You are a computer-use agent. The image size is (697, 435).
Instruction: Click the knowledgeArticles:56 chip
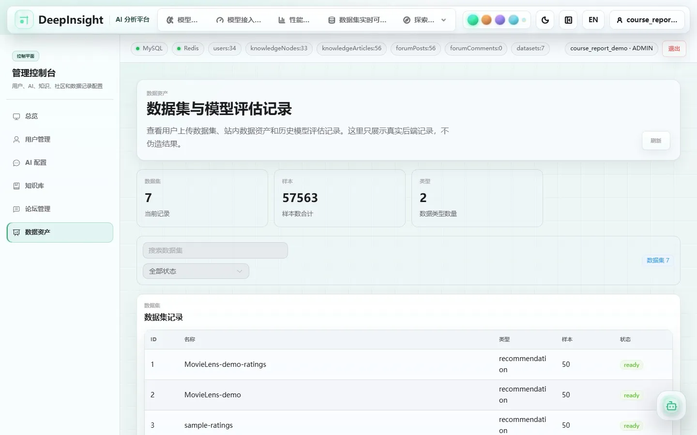[351, 48]
